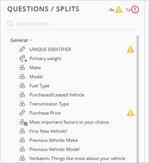Select the General group label
Viewport: 149px width, 163px height.
click(x=19, y=40)
